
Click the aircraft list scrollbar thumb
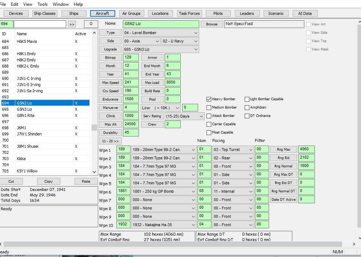point(94,127)
